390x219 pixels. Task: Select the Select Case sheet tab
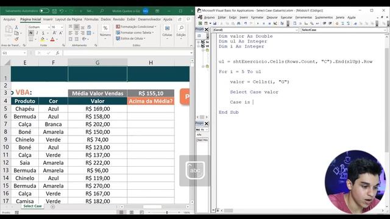pyautogui.click(x=32, y=206)
